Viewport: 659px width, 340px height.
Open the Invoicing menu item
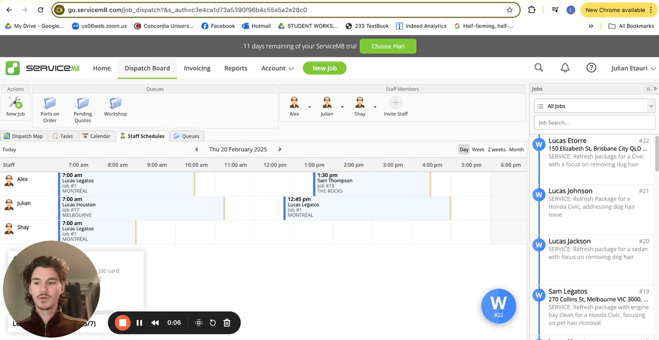point(197,68)
